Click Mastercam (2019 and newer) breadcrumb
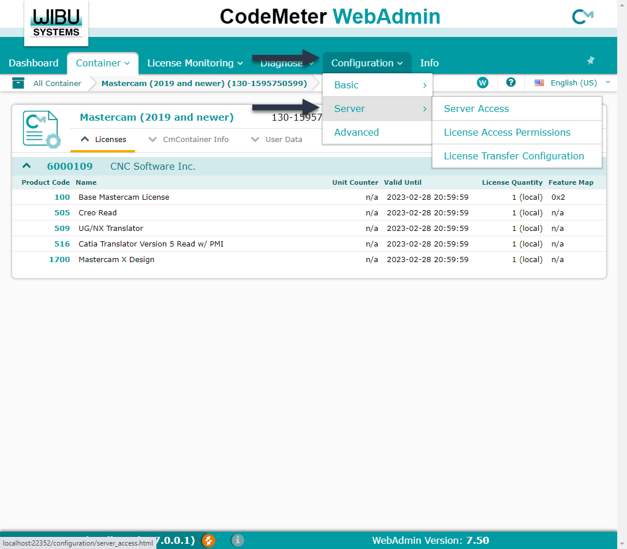Viewport: 627px width, 549px height. click(204, 83)
